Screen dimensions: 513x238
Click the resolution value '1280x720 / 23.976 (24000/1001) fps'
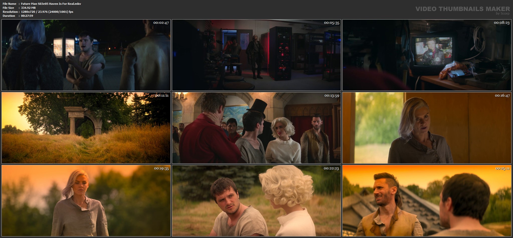coord(47,12)
